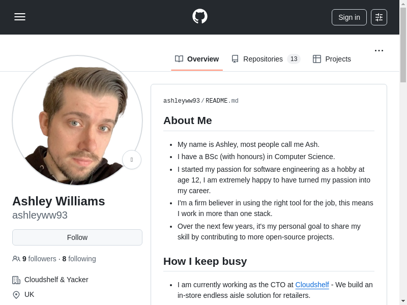Follow Ashley Williams
The image size is (407, 305).
click(77, 237)
